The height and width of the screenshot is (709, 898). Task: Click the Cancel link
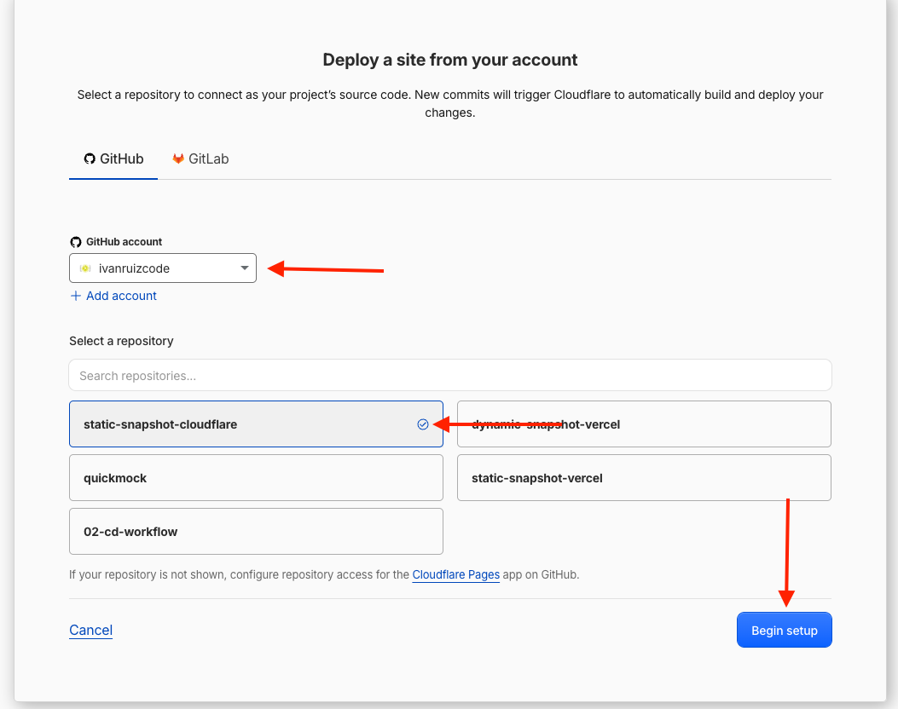tap(90, 630)
